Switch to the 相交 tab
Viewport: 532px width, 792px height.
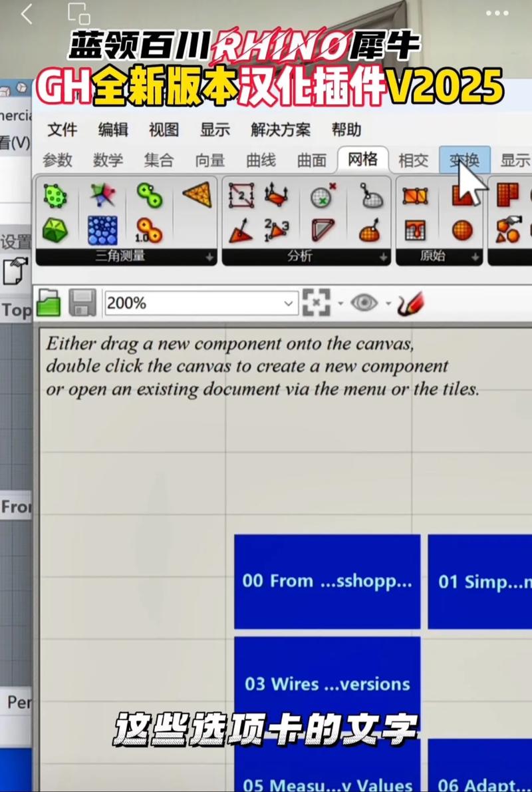(414, 160)
